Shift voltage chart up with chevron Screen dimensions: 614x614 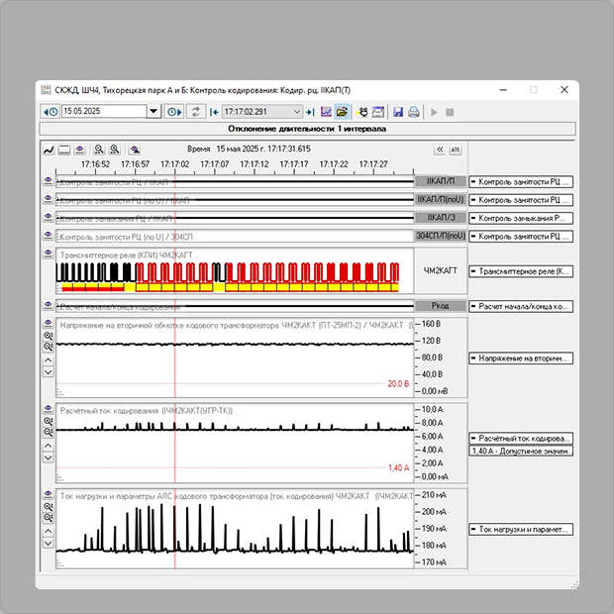(49, 360)
